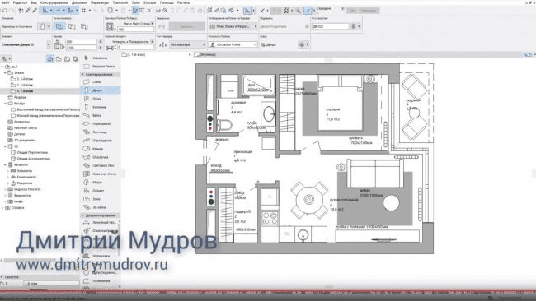This screenshot has height=301, width=536.
Task: Click the Inject Parameters syringe icon
Action: click(35, 11)
